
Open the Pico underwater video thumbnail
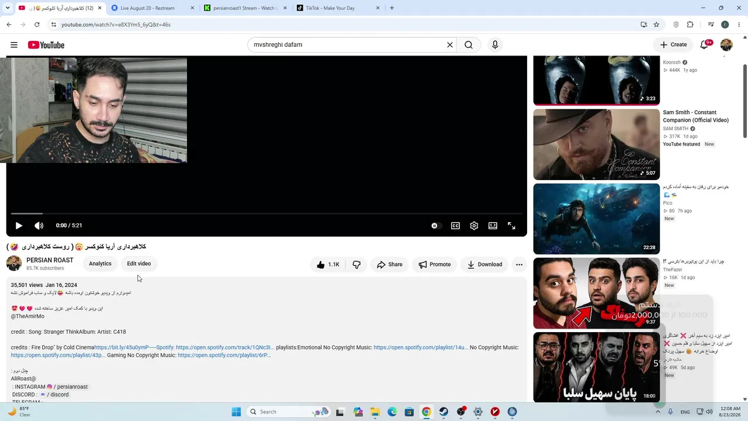tap(596, 219)
